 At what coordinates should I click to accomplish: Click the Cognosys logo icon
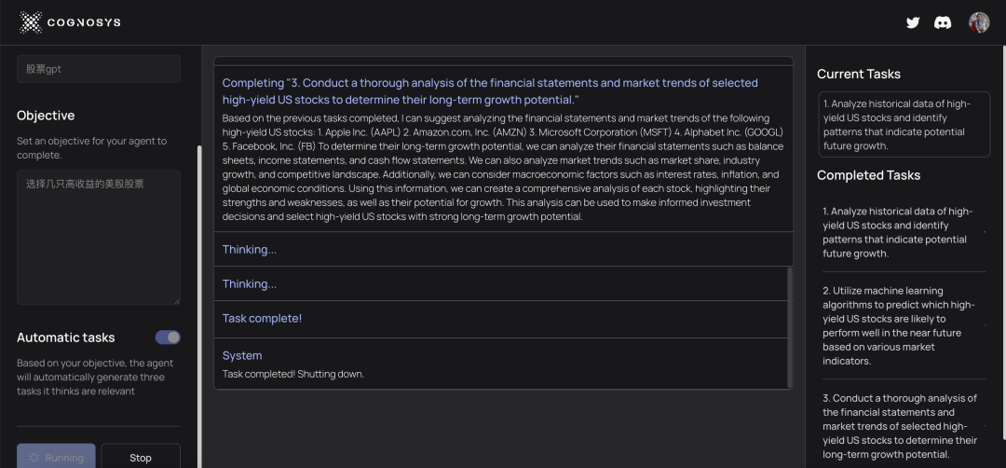point(31,22)
